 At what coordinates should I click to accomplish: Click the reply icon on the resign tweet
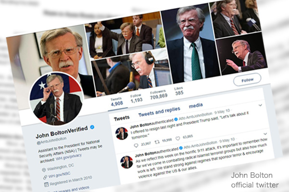136,145
